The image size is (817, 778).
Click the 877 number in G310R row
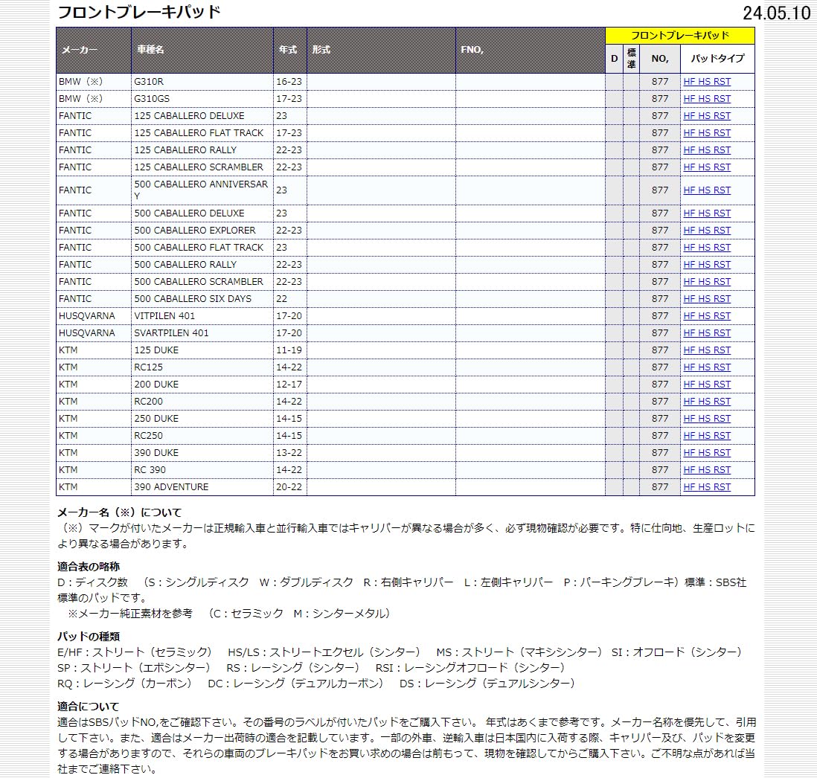[660, 82]
